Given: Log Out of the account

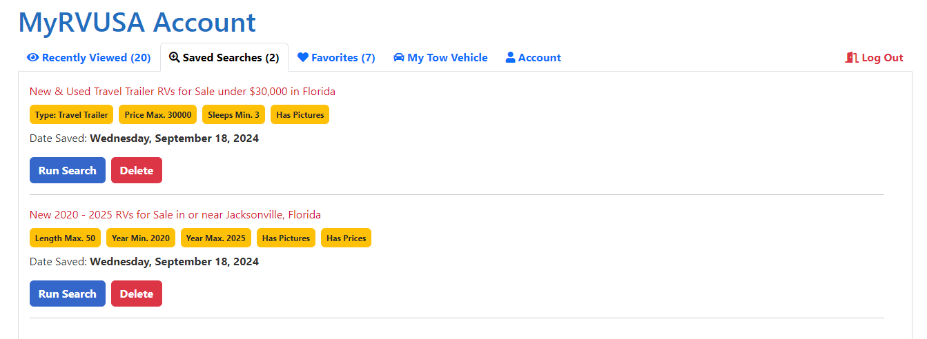Looking at the screenshot, I should pos(875,58).
